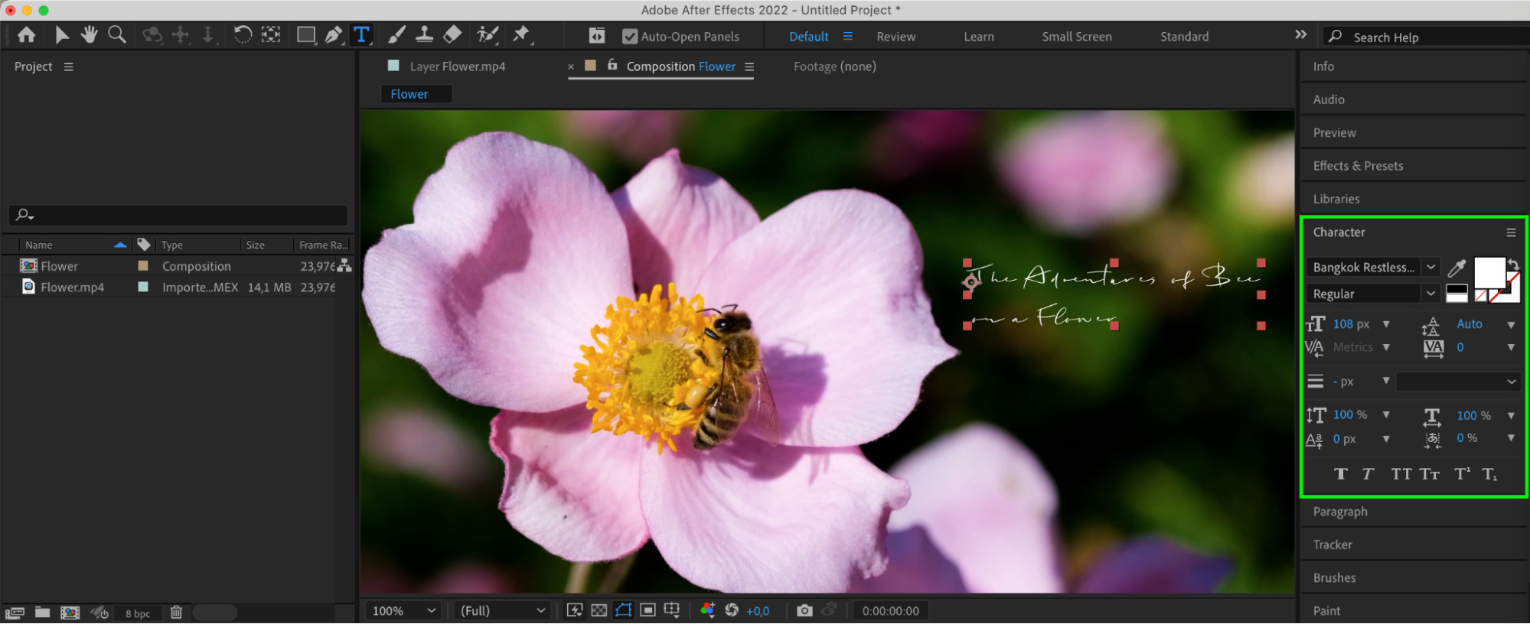Open the leading Auto dropdown
1530x624 pixels.
[x=1511, y=325]
